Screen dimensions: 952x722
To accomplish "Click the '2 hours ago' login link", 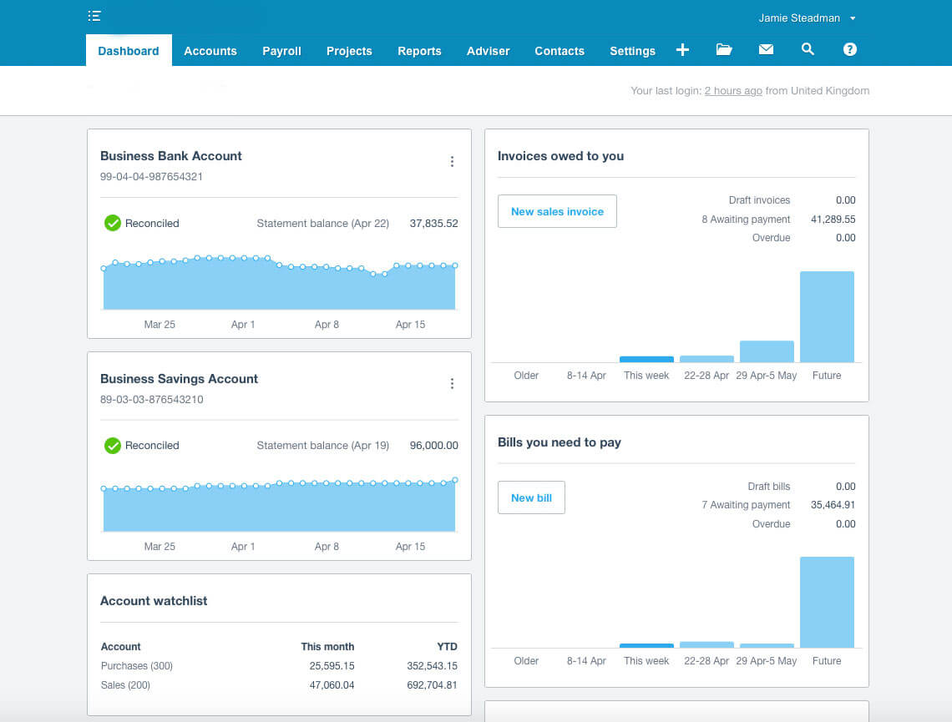I will tap(733, 90).
